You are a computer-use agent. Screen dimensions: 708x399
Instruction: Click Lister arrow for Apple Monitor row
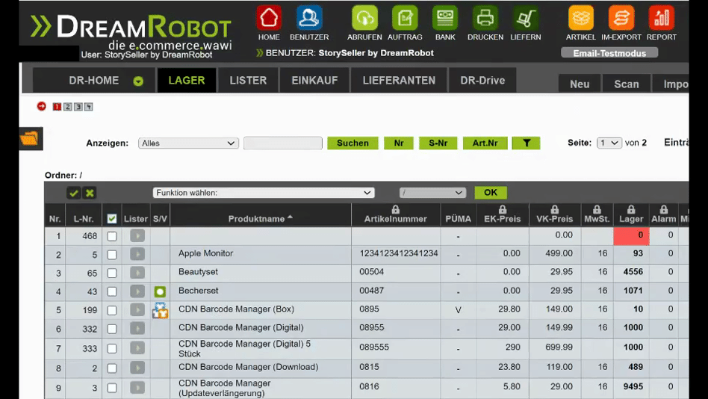pyautogui.click(x=137, y=254)
